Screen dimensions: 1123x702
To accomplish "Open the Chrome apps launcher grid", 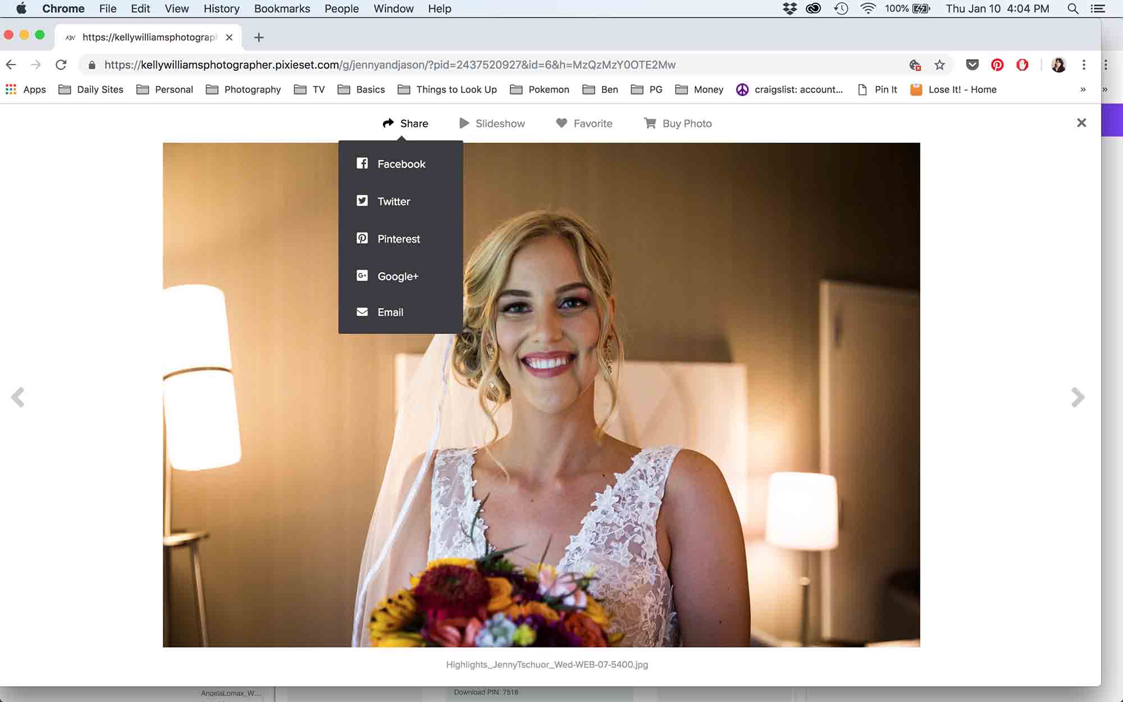I will point(10,89).
